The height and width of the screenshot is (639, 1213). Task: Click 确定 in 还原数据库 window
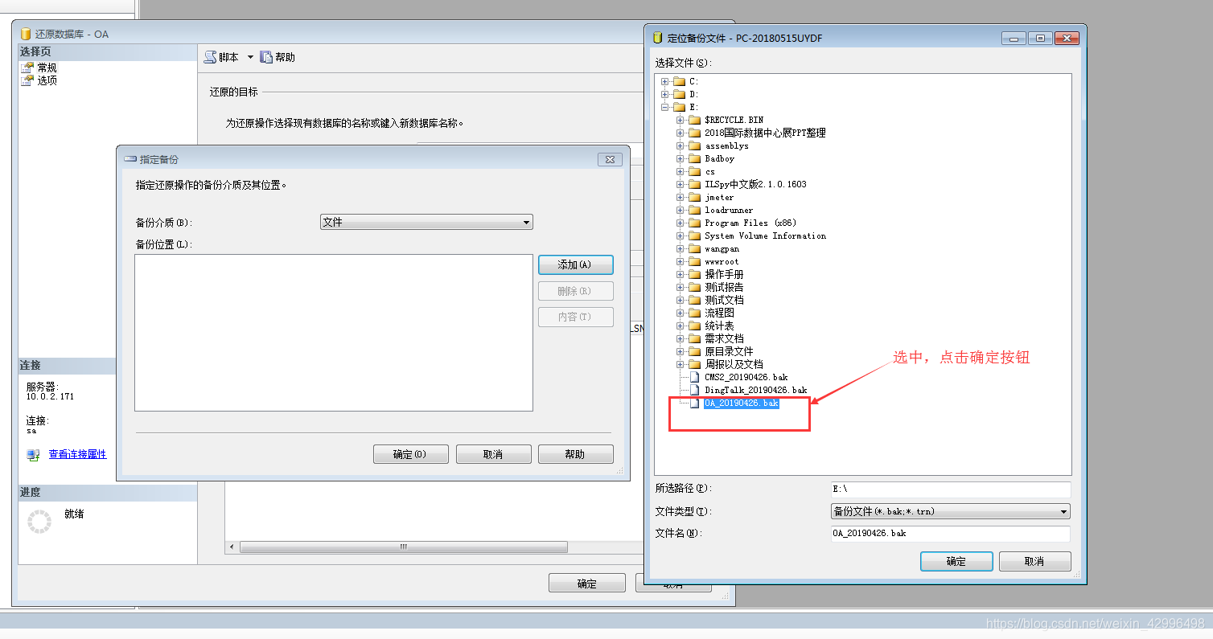tap(586, 584)
